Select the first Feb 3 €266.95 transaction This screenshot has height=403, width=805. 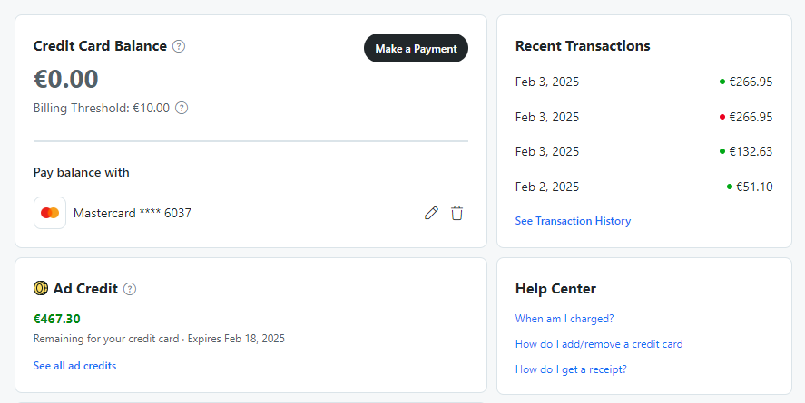click(643, 82)
